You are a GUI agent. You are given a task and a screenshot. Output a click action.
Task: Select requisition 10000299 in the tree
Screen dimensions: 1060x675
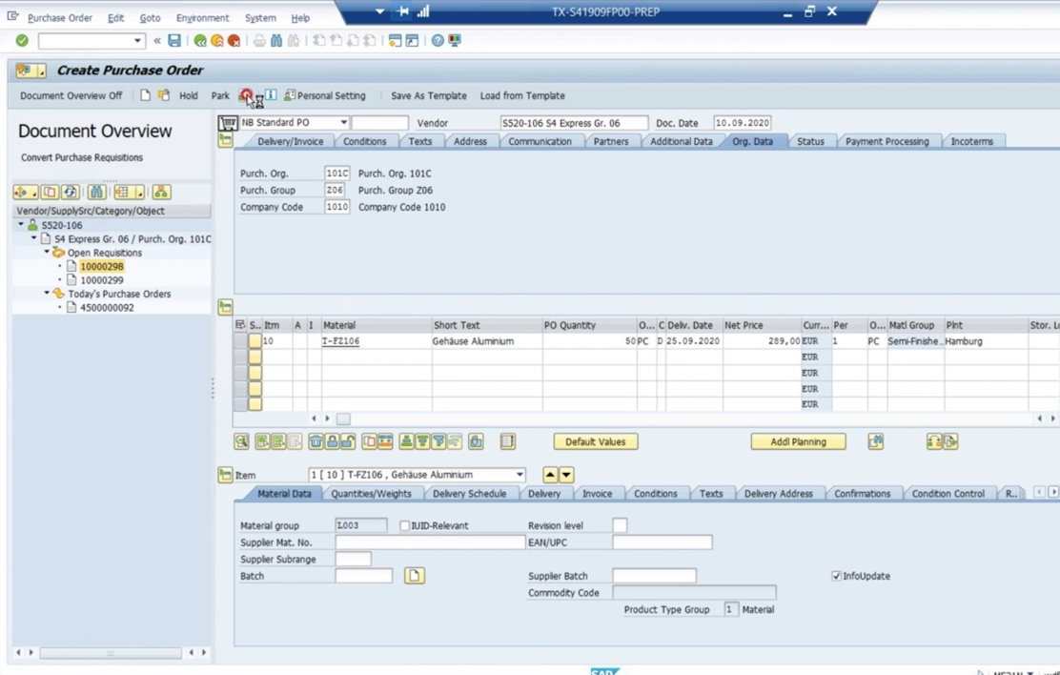101,280
